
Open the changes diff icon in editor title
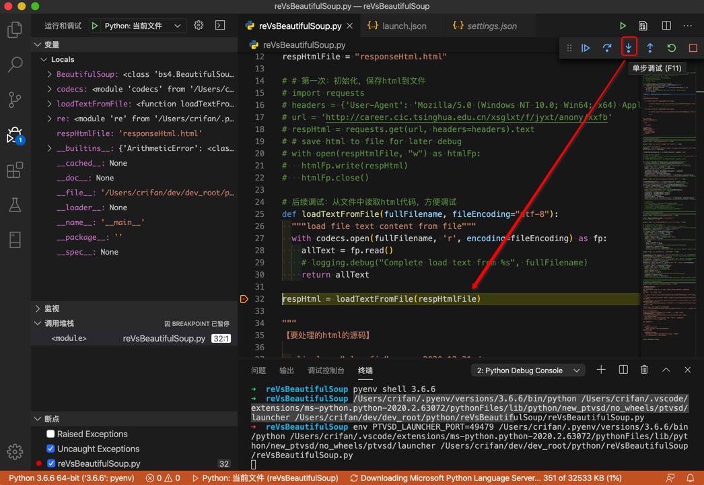pyautogui.click(x=643, y=26)
